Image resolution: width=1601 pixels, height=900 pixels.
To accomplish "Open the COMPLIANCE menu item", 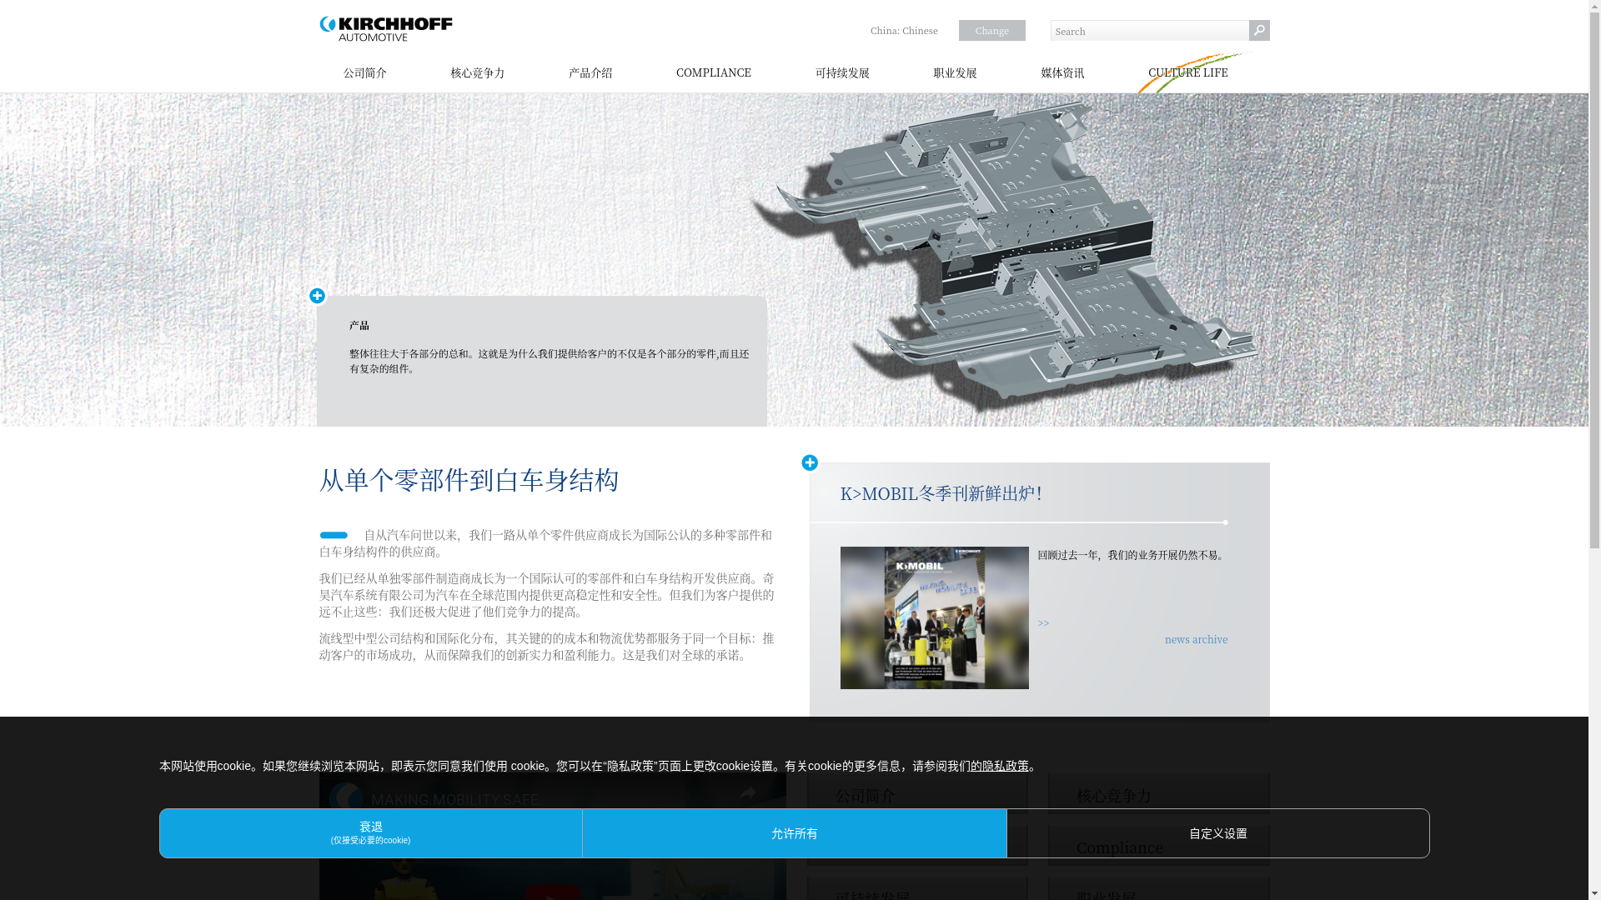I will pyautogui.click(x=714, y=73).
